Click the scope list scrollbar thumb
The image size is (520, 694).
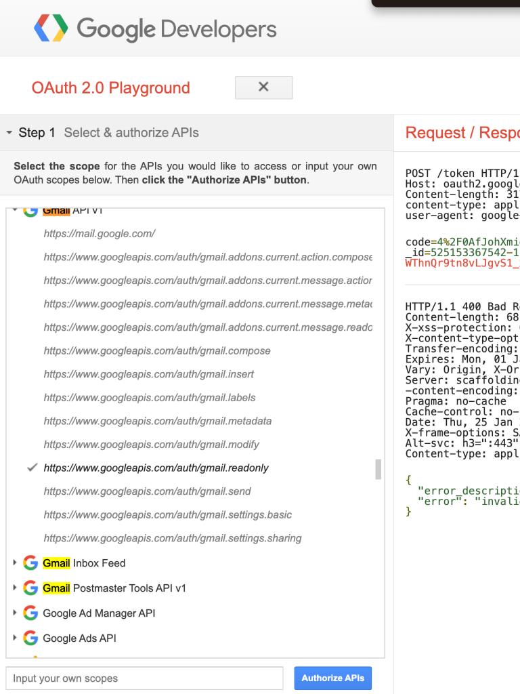[378, 469]
